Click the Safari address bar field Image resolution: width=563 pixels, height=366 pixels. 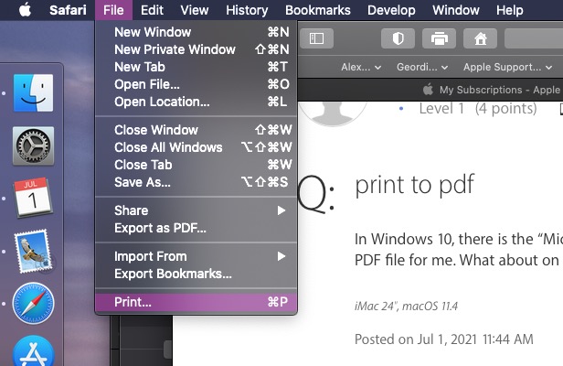[x=534, y=38]
